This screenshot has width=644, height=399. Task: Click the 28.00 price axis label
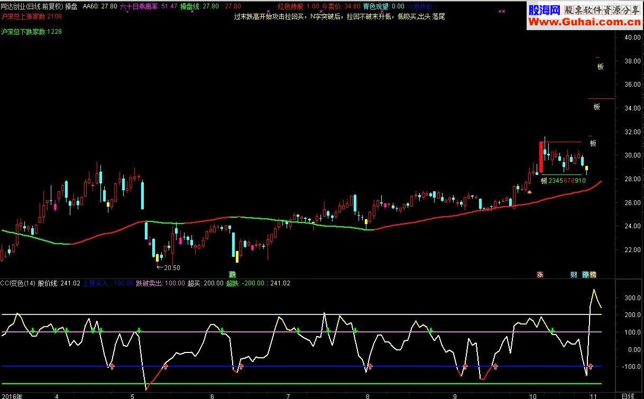[632, 179]
